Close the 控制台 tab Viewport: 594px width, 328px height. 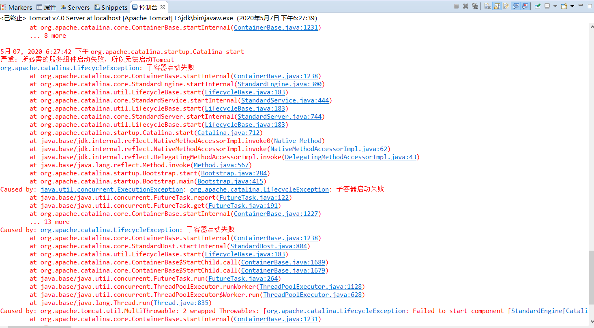163,7
